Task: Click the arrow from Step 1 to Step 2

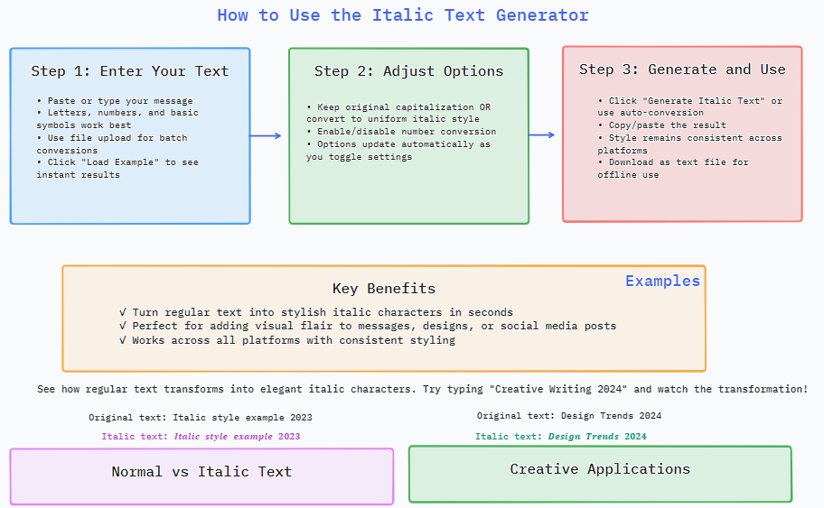Action: pos(266,136)
